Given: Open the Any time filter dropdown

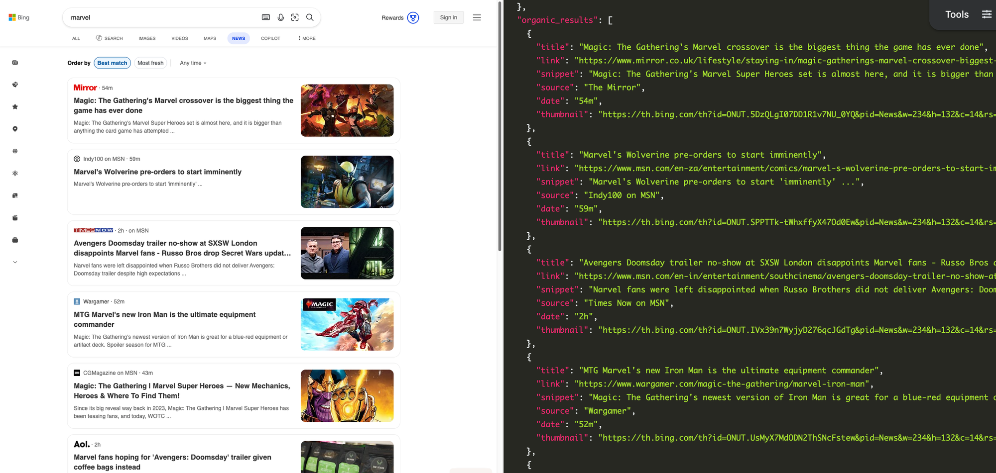Looking at the screenshot, I should point(193,63).
